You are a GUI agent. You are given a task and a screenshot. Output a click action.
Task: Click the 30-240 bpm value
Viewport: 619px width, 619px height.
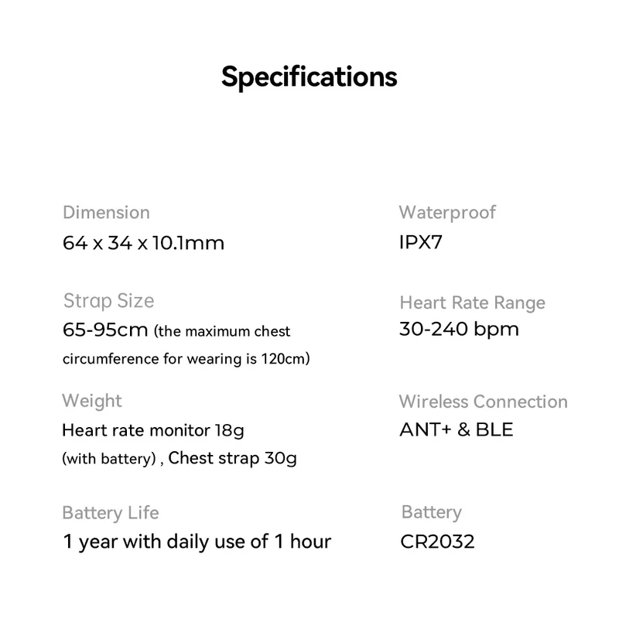[459, 329]
